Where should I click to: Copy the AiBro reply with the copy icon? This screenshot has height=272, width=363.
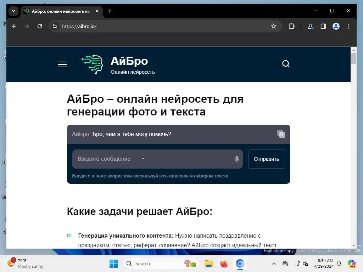pos(281,134)
